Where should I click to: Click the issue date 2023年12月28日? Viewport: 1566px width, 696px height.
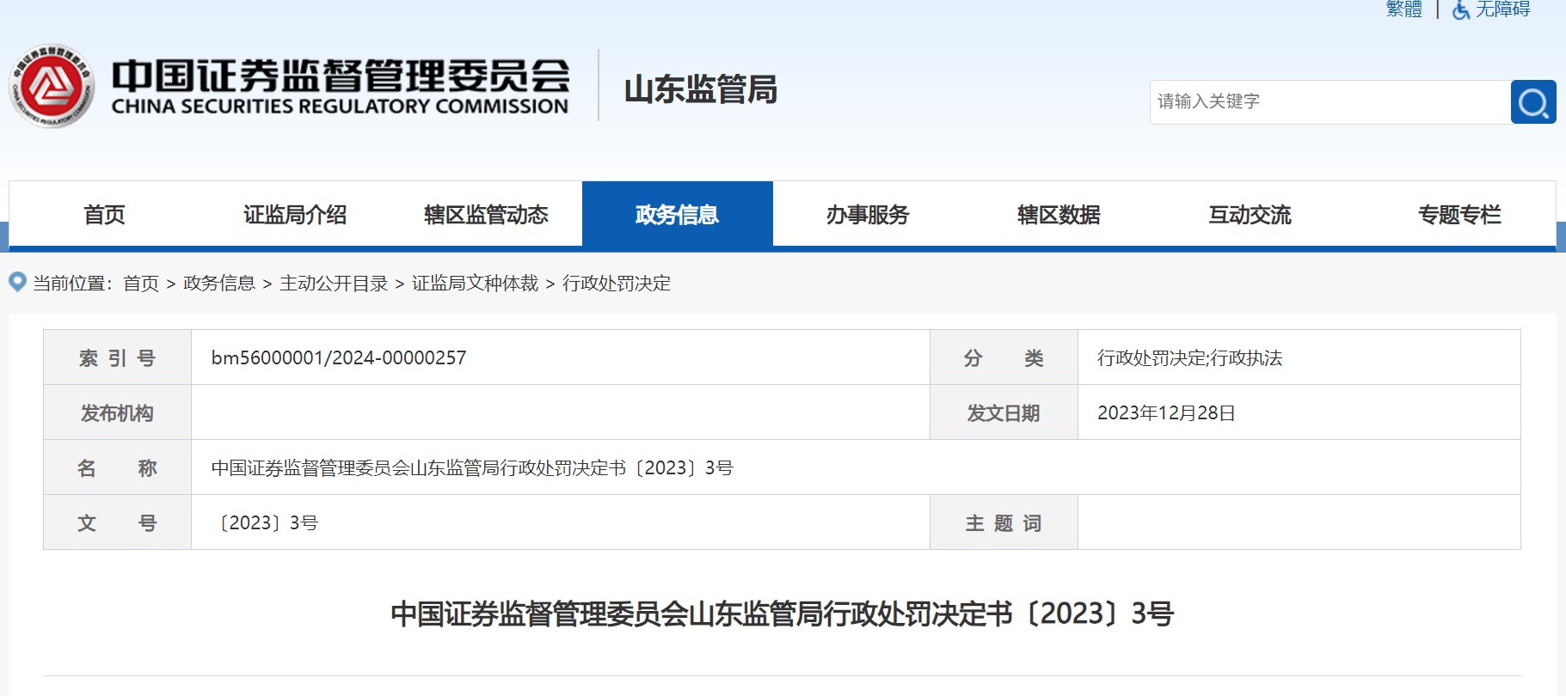point(1166,412)
